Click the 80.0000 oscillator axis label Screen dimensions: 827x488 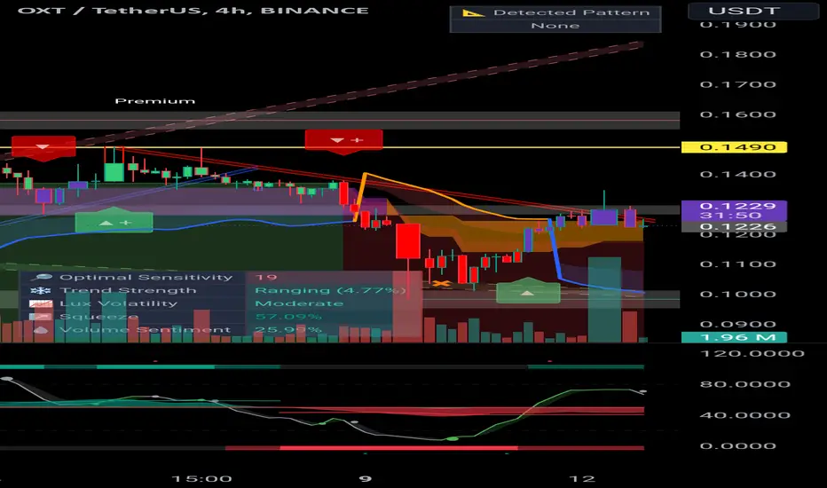coord(745,384)
